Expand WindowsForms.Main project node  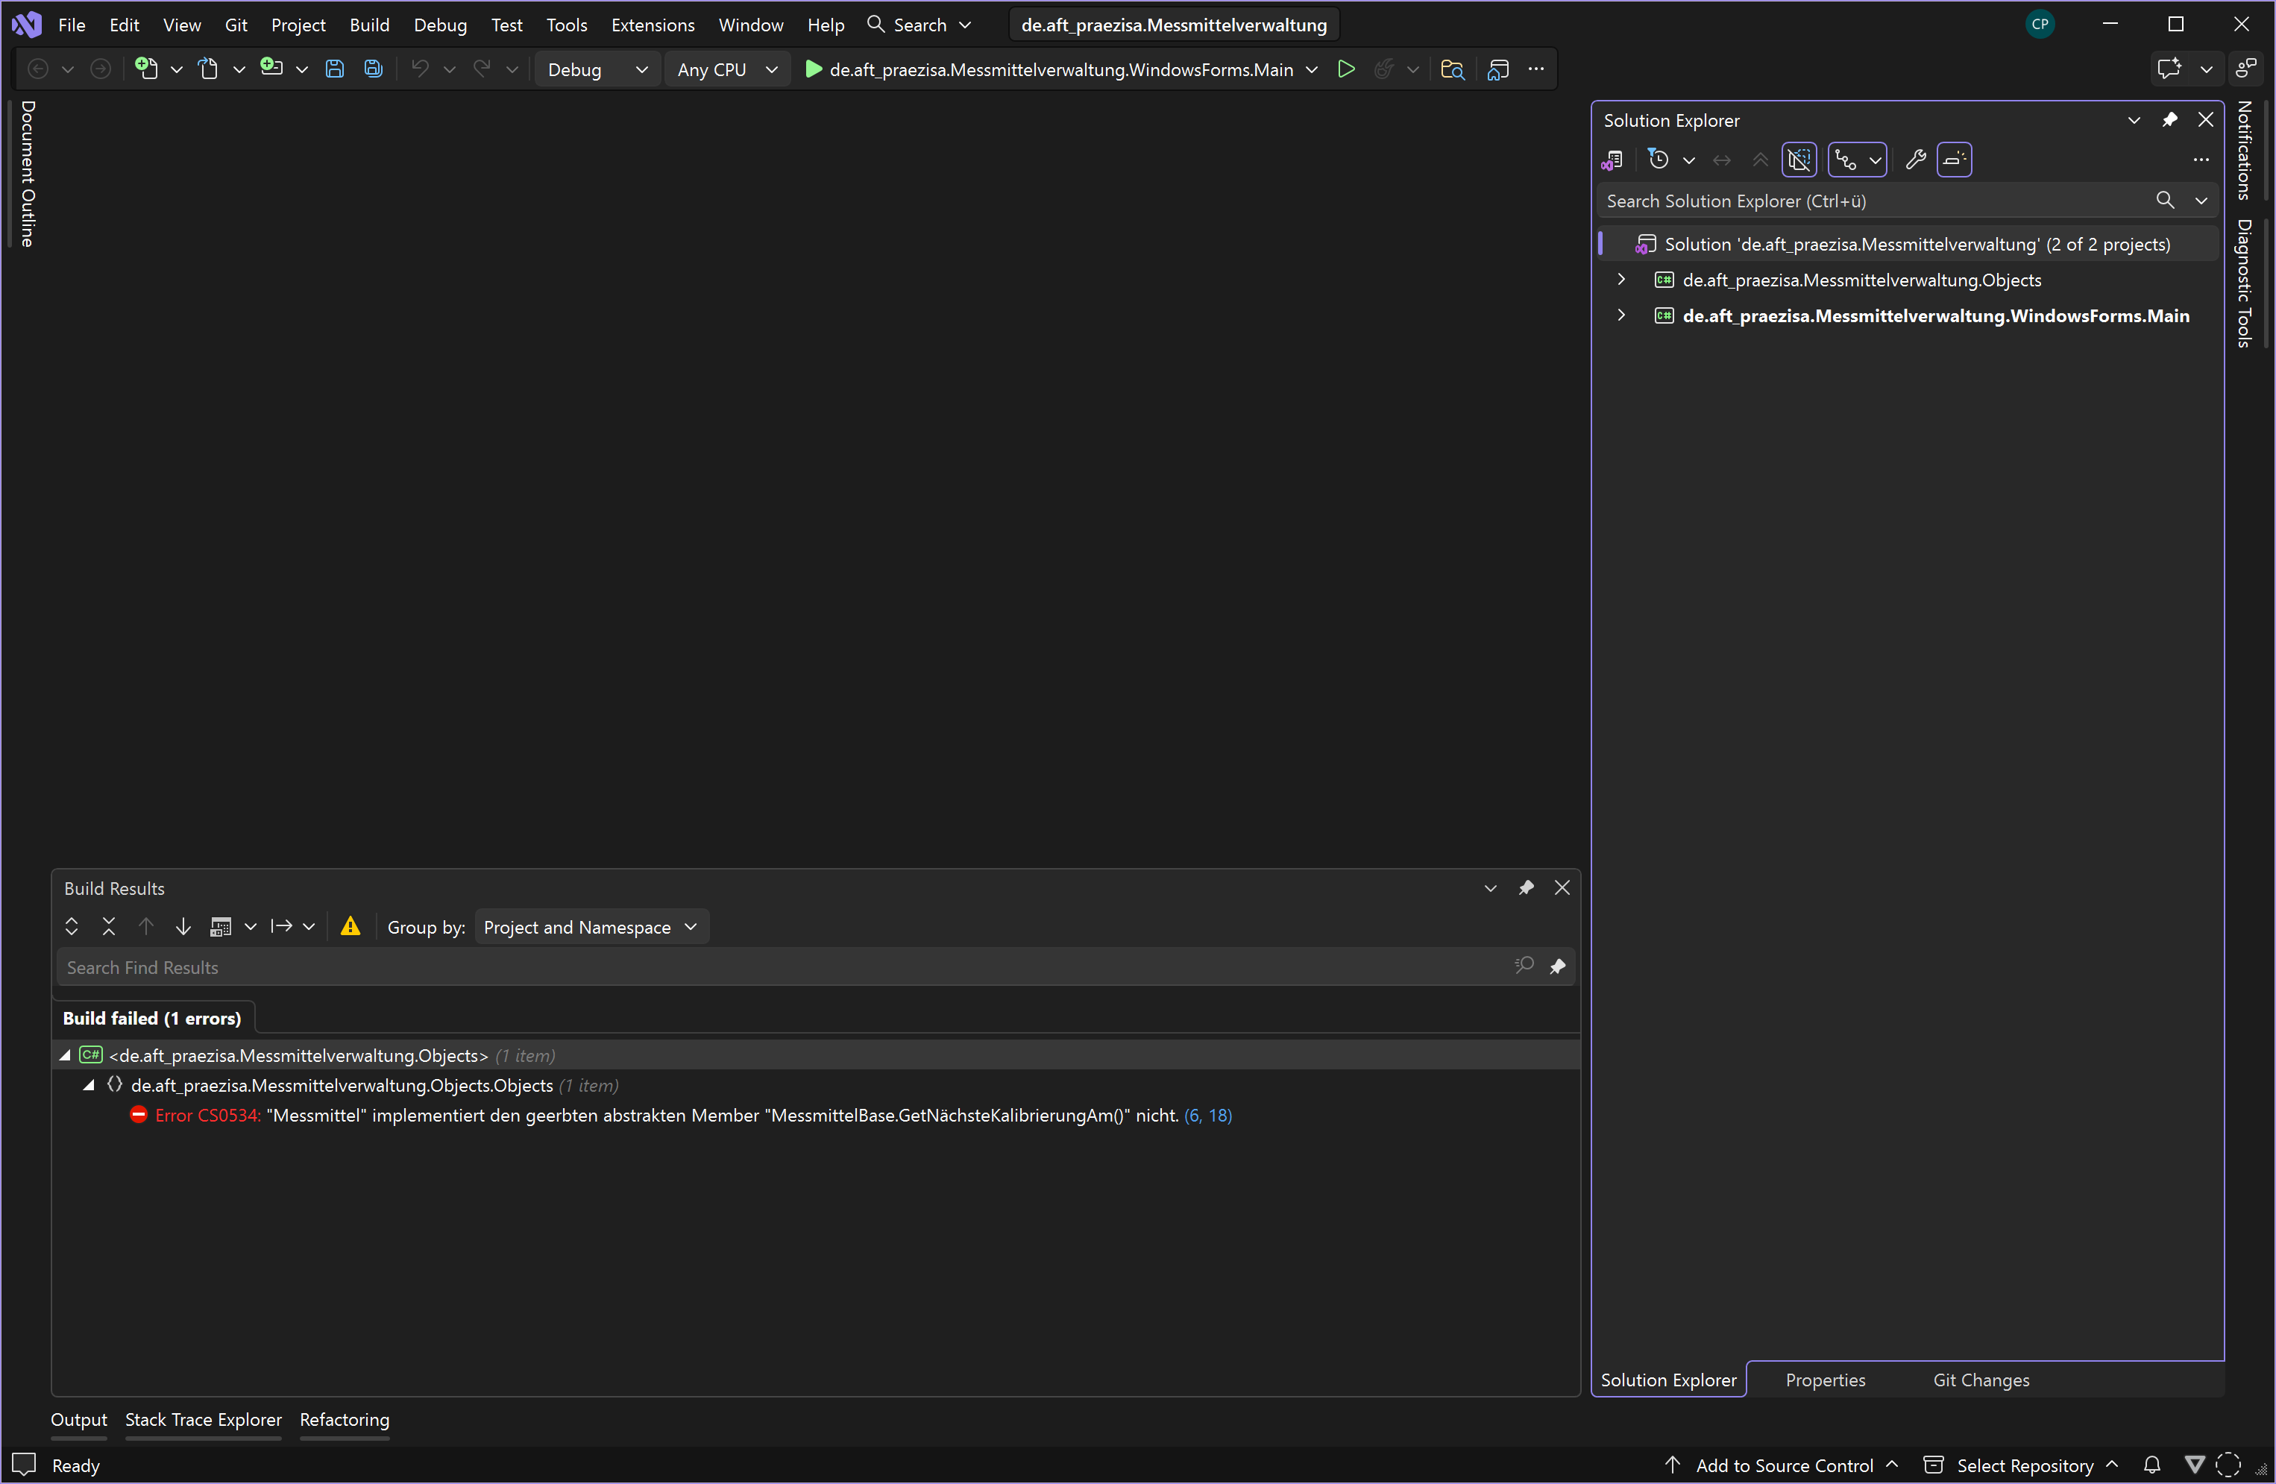pos(1621,315)
